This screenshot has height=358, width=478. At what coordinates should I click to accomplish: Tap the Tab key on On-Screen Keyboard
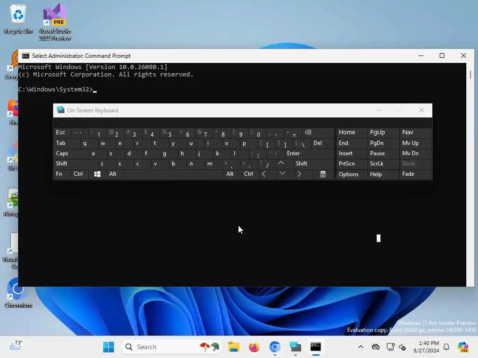click(66, 143)
